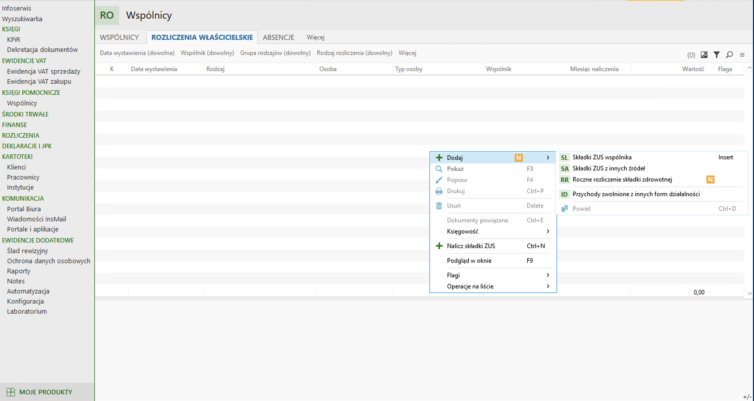Open Data wystawienia filter dropdown
Image resolution: width=754 pixels, height=401 pixels.
tap(137, 53)
